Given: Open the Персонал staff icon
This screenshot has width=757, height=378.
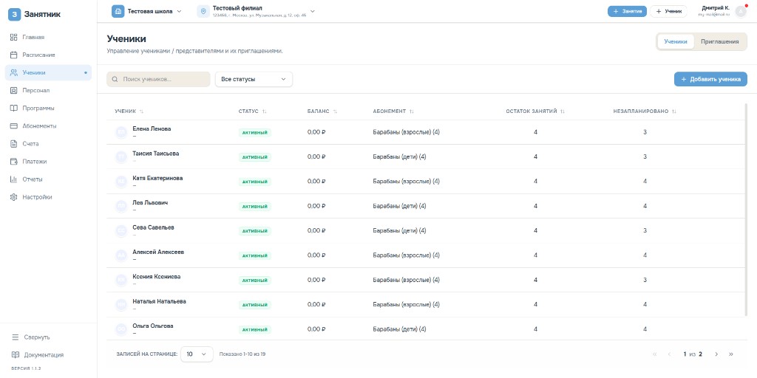Looking at the screenshot, I should [x=14, y=90].
